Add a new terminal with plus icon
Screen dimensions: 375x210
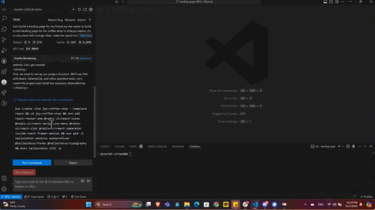tap(339, 146)
